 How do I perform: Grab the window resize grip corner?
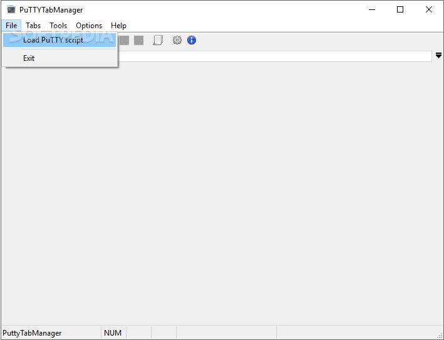pos(440,336)
